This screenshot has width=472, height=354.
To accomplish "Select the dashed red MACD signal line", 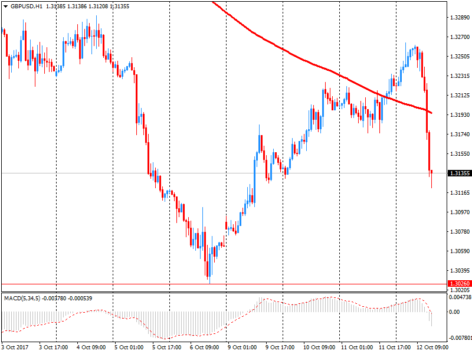I will [217, 331].
